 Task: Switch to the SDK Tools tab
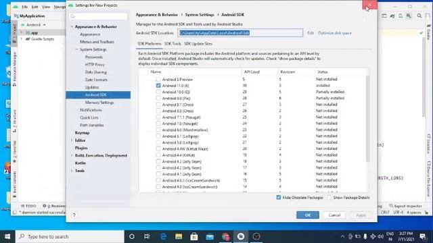click(173, 44)
